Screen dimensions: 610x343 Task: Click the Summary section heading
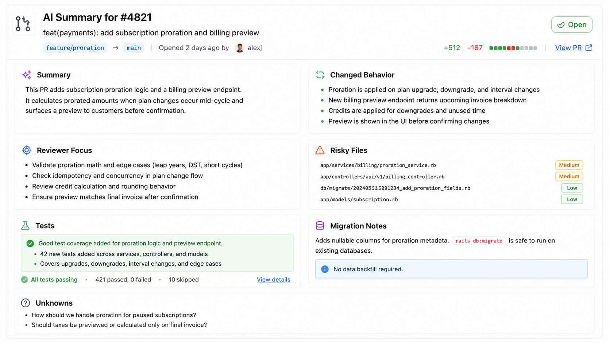click(x=54, y=75)
